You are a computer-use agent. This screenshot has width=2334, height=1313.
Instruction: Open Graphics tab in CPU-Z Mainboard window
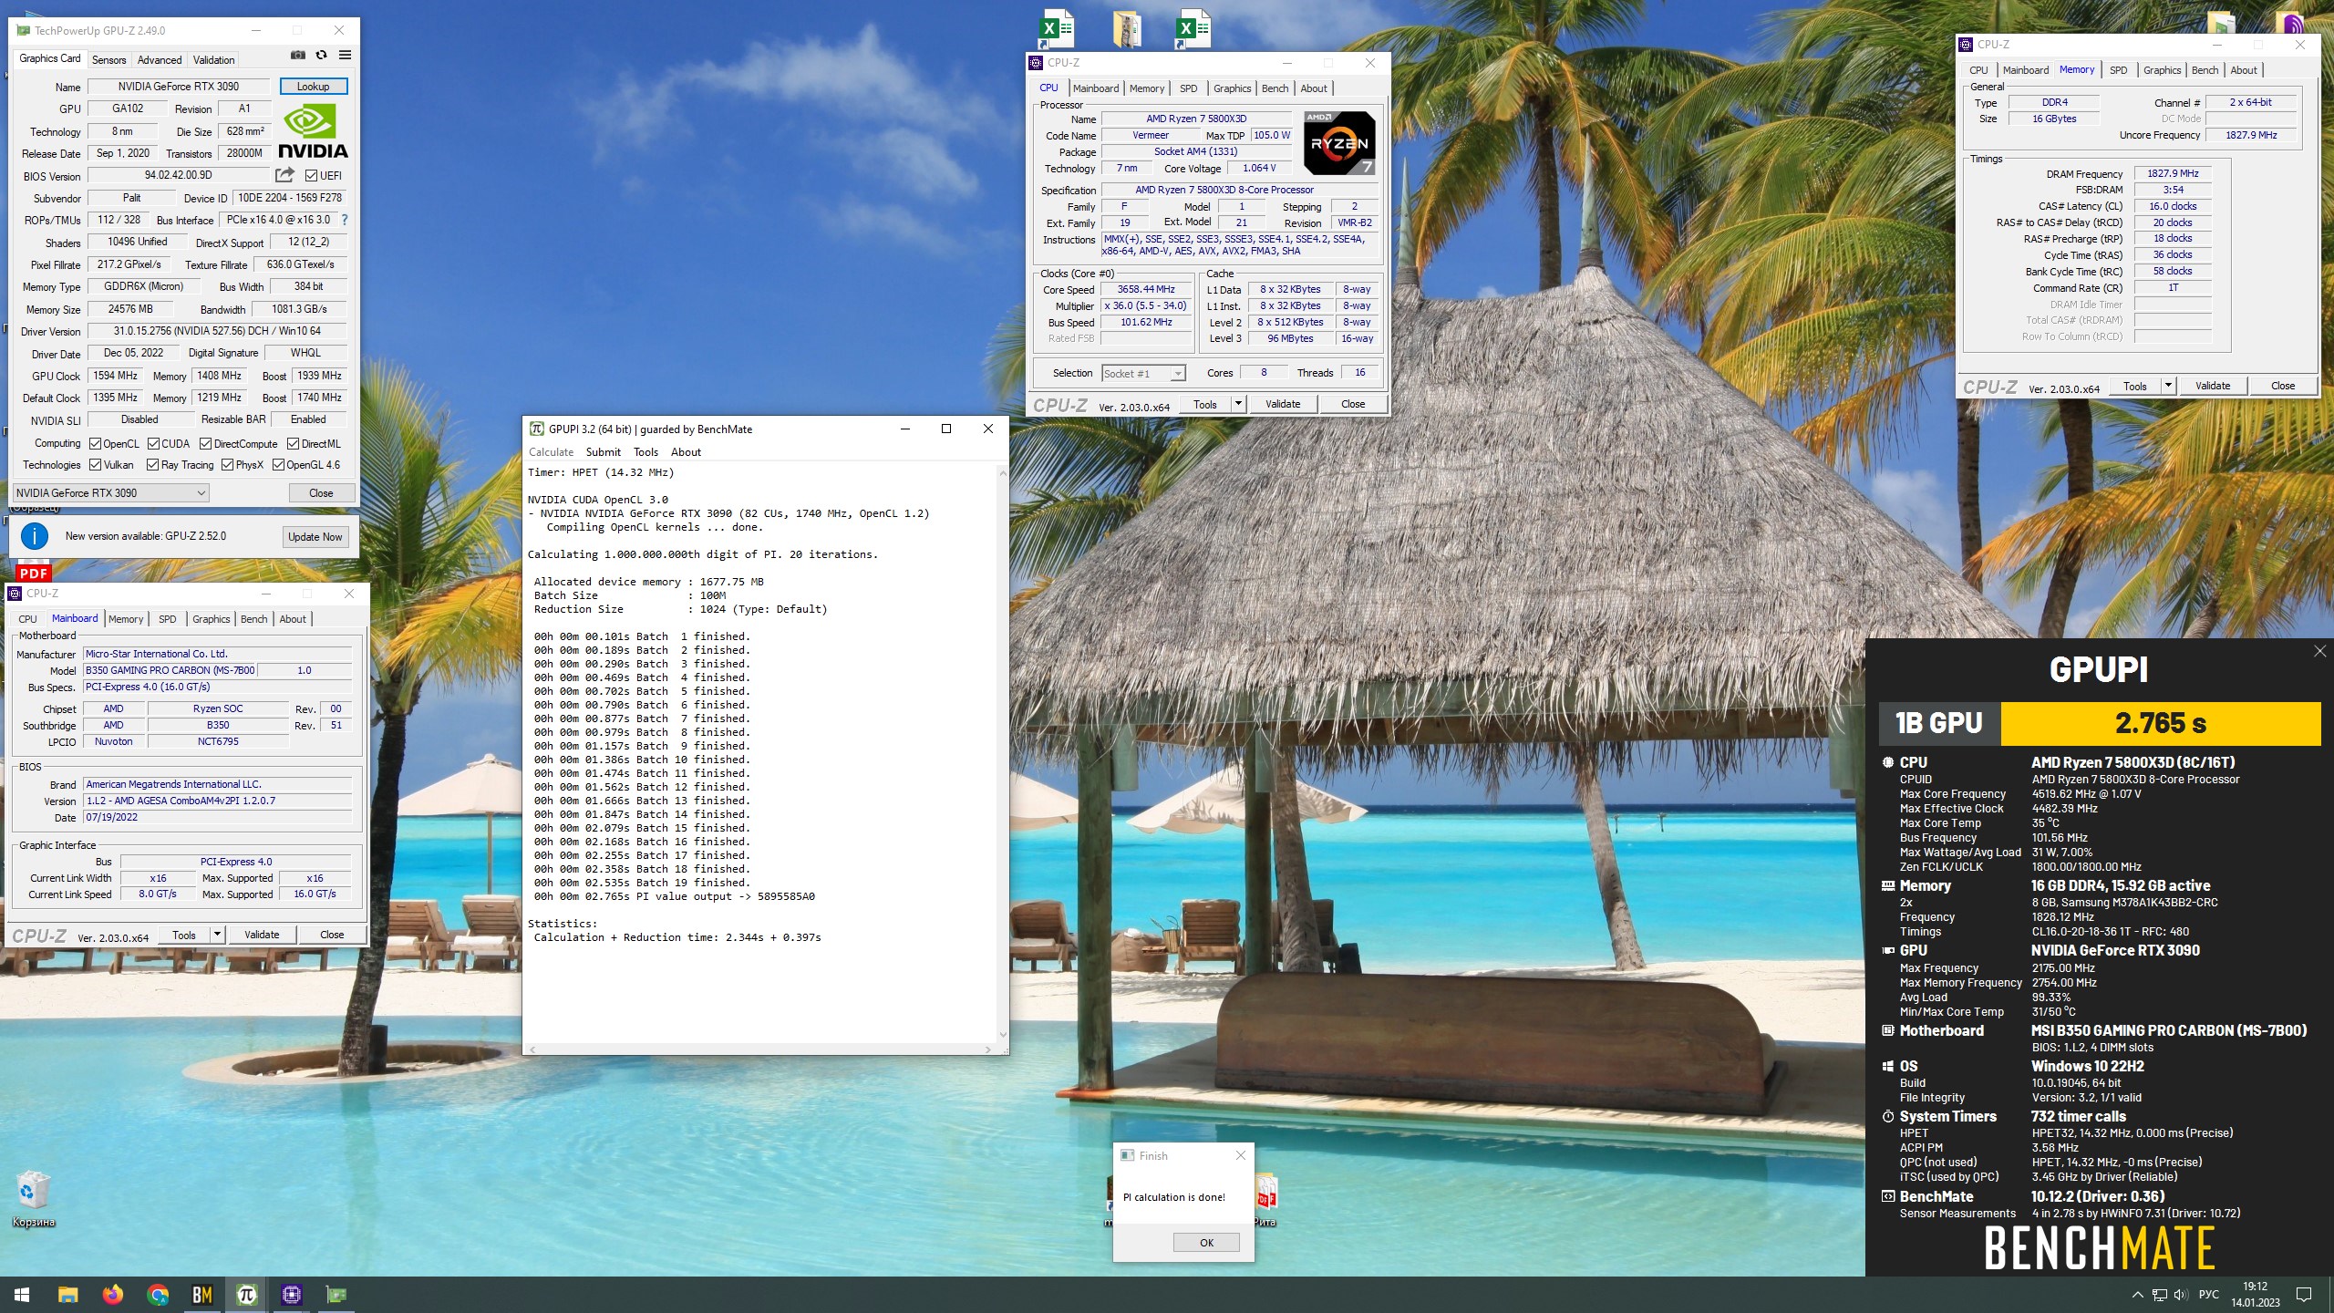pyautogui.click(x=212, y=619)
